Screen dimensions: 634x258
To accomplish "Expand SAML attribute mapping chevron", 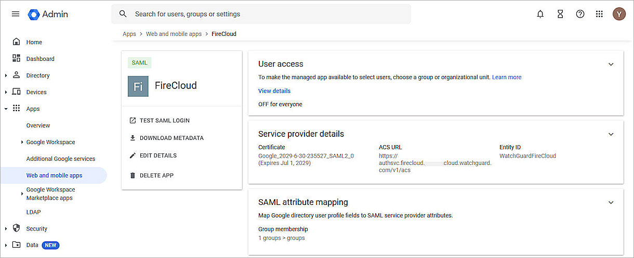I will pyautogui.click(x=611, y=203).
